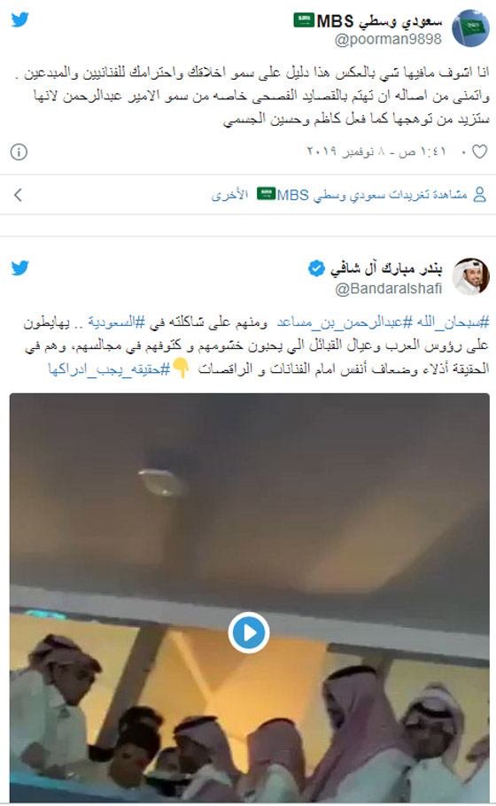Click the view other tweets link text

coord(339,195)
